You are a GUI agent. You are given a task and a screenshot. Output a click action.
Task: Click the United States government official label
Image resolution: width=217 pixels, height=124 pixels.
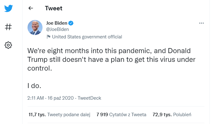tap(87, 37)
